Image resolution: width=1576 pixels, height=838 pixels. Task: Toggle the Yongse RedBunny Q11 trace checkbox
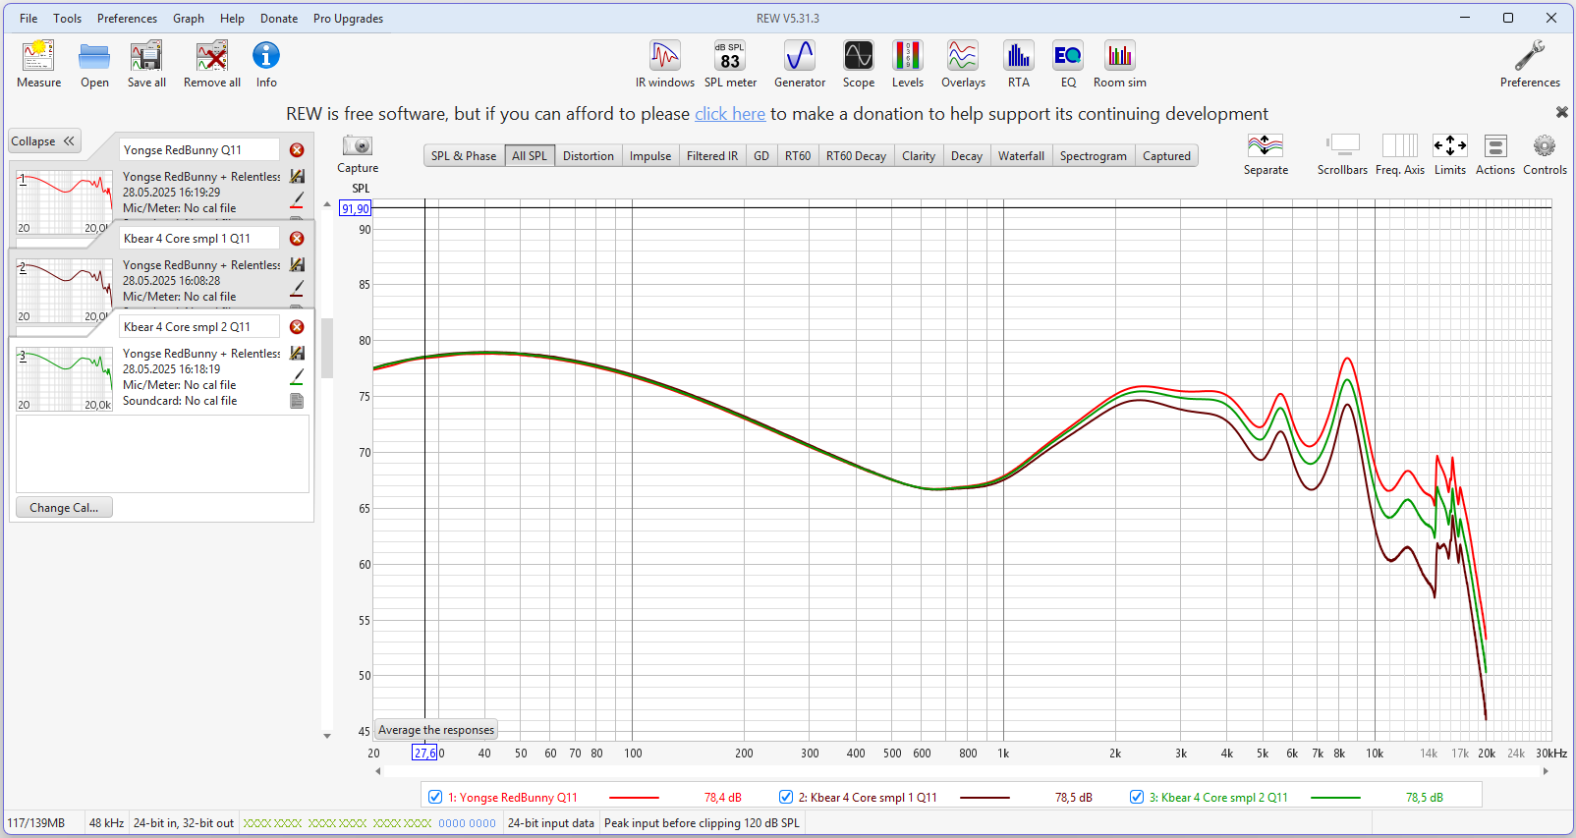click(435, 797)
